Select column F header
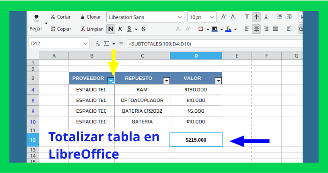 [x=267, y=56]
